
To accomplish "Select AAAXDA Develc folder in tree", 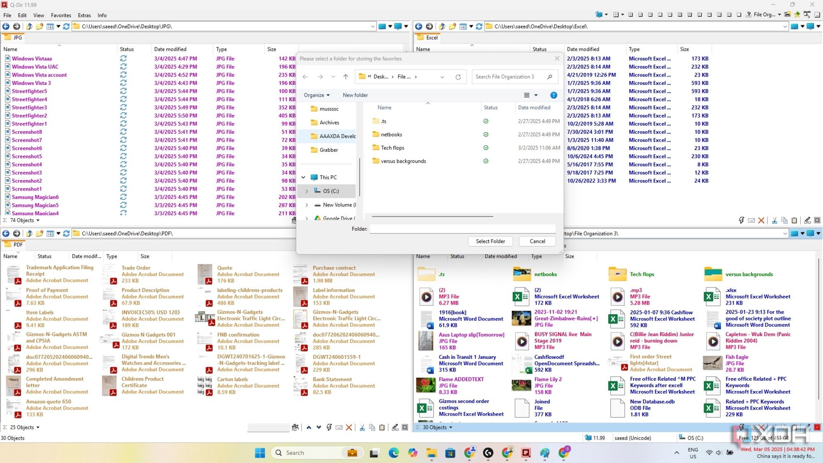I will [x=333, y=136].
